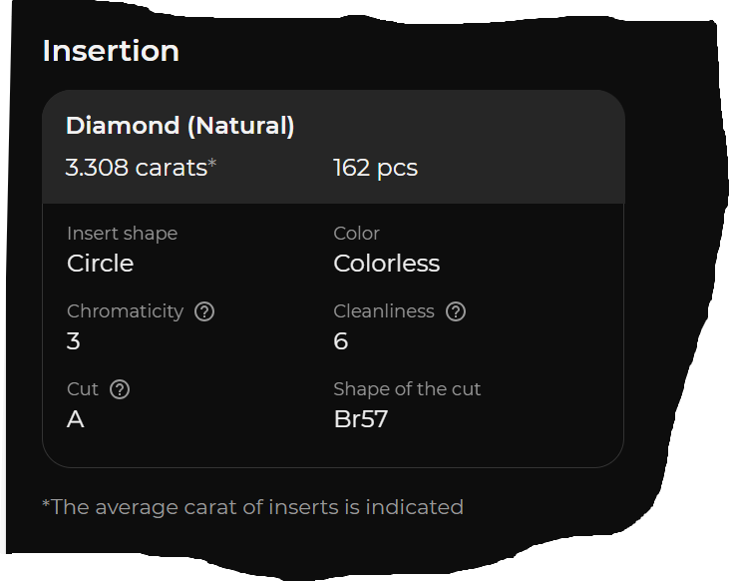This screenshot has height=581, width=729.
Task: Click the Chromaticity label text
Action: coord(125,311)
